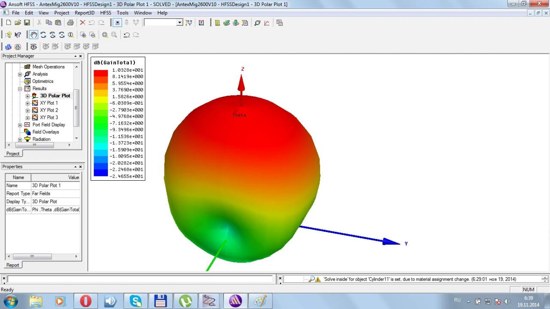Open the HFSS menu
The image size is (550, 309).
(x=105, y=13)
